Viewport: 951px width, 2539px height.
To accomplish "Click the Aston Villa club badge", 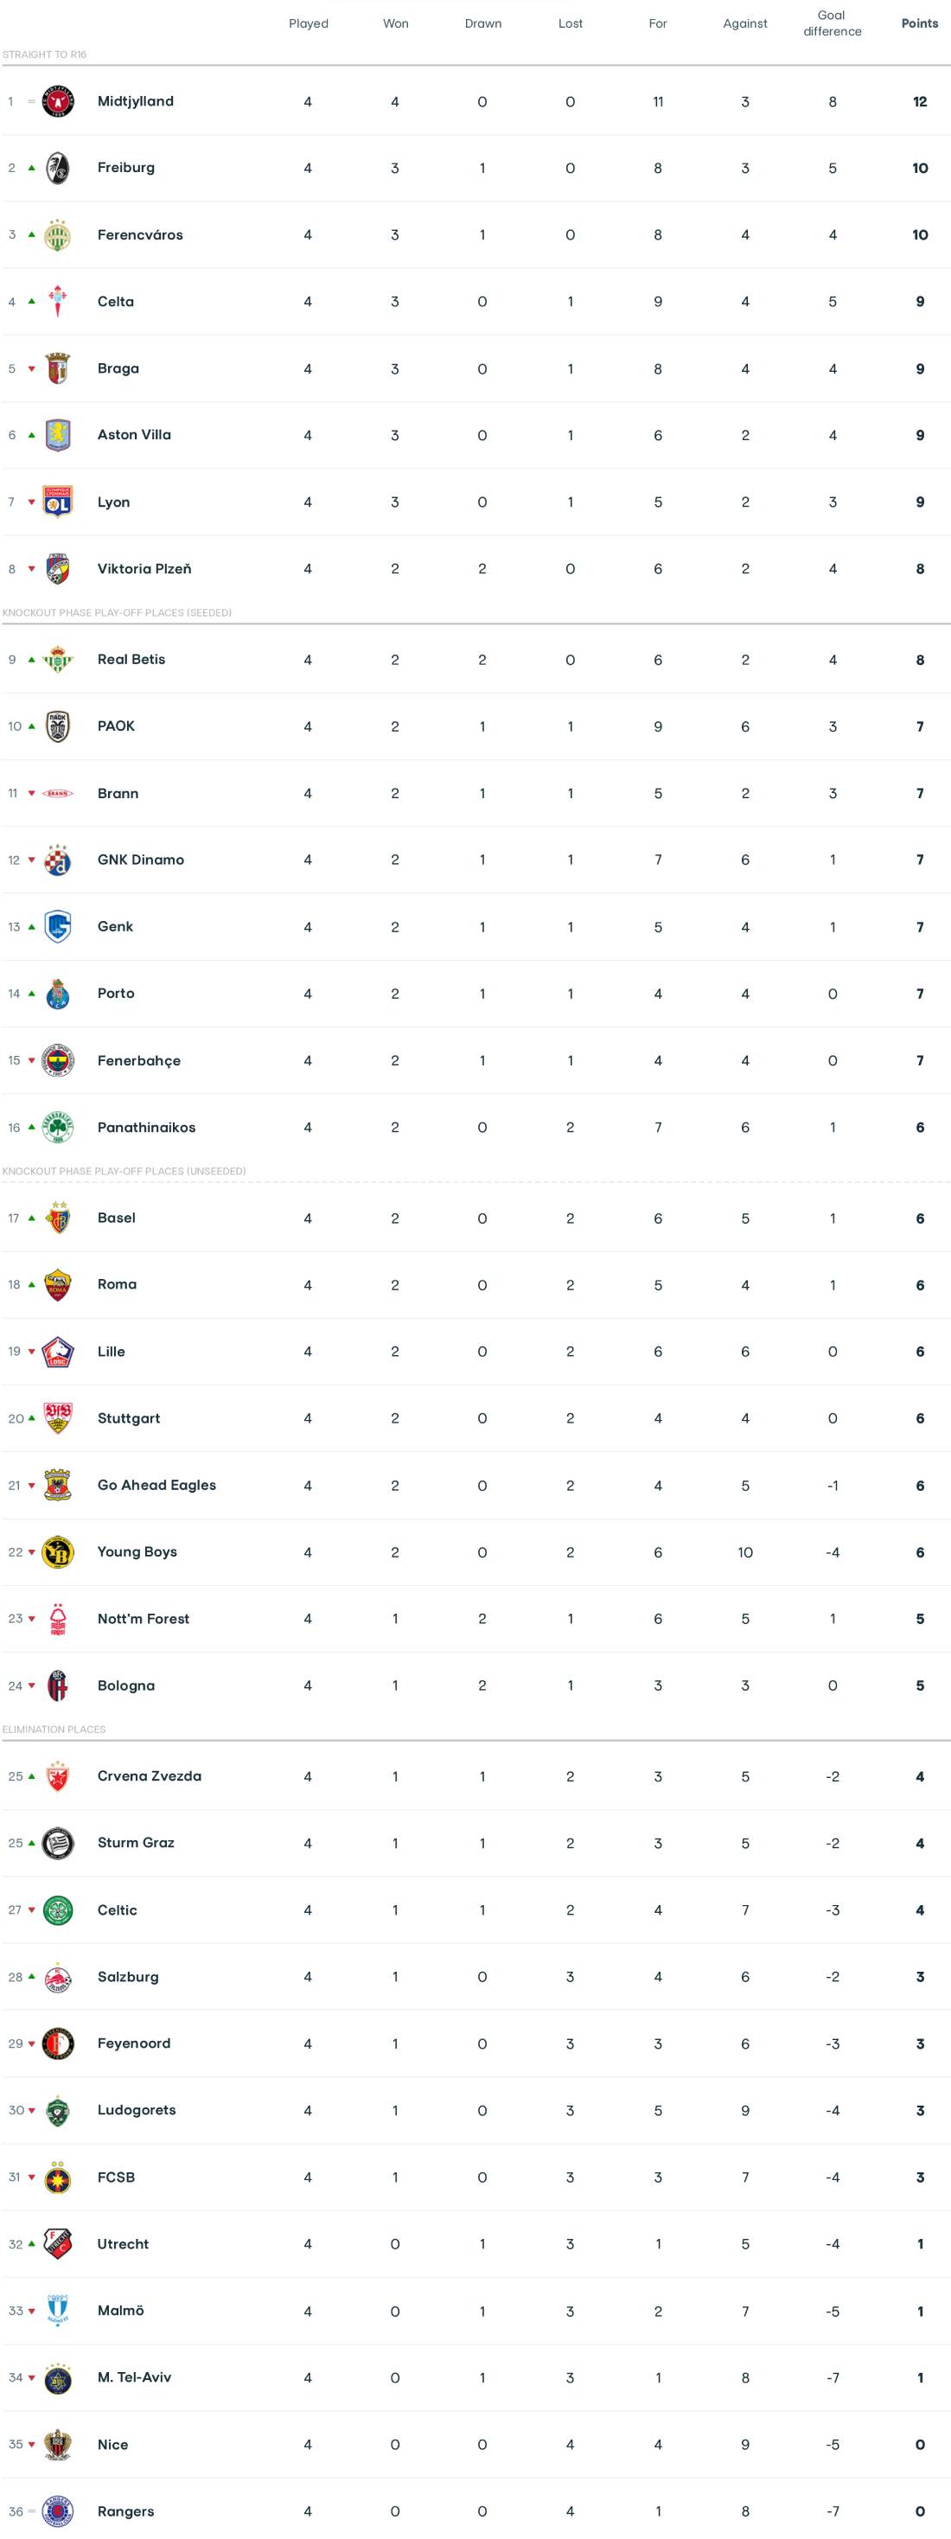I will (x=58, y=435).
